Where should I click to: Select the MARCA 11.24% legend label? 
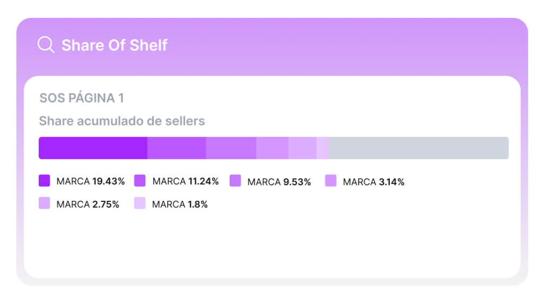[x=186, y=181]
